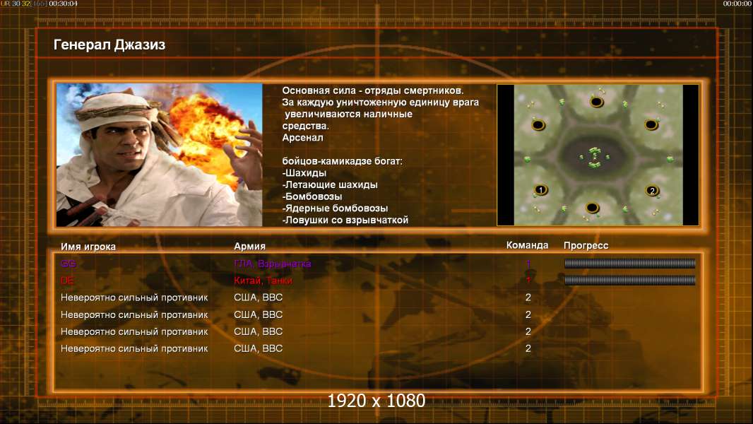Click the 'Армия' column header

(x=250, y=246)
